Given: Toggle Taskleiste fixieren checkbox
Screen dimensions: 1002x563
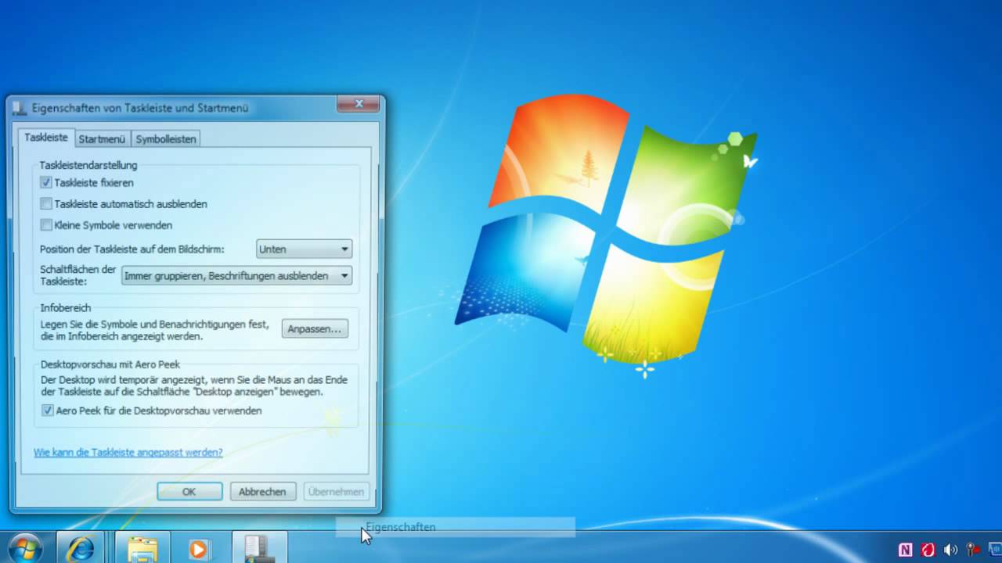Looking at the screenshot, I should [46, 183].
